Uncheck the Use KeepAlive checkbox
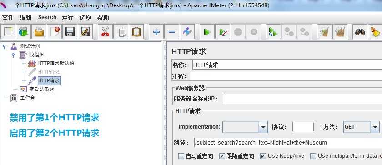This screenshot has height=165, width=382. pos(263,156)
